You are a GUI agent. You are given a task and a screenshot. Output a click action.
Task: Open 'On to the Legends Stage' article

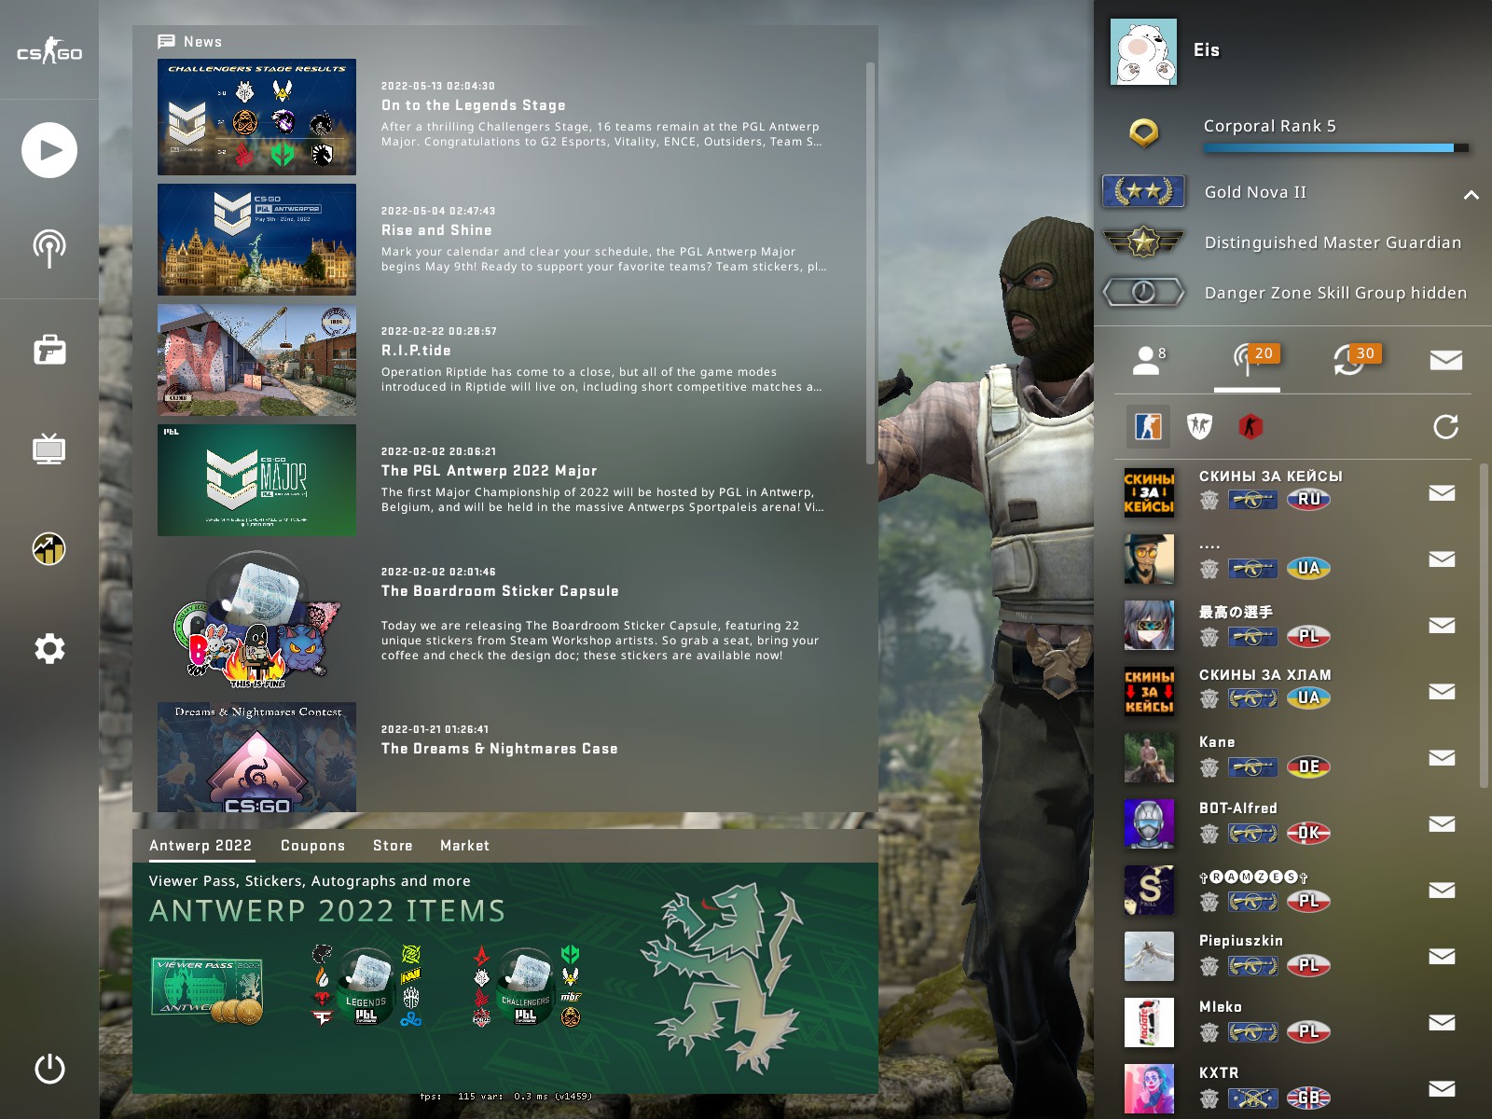(x=473, y=105)
